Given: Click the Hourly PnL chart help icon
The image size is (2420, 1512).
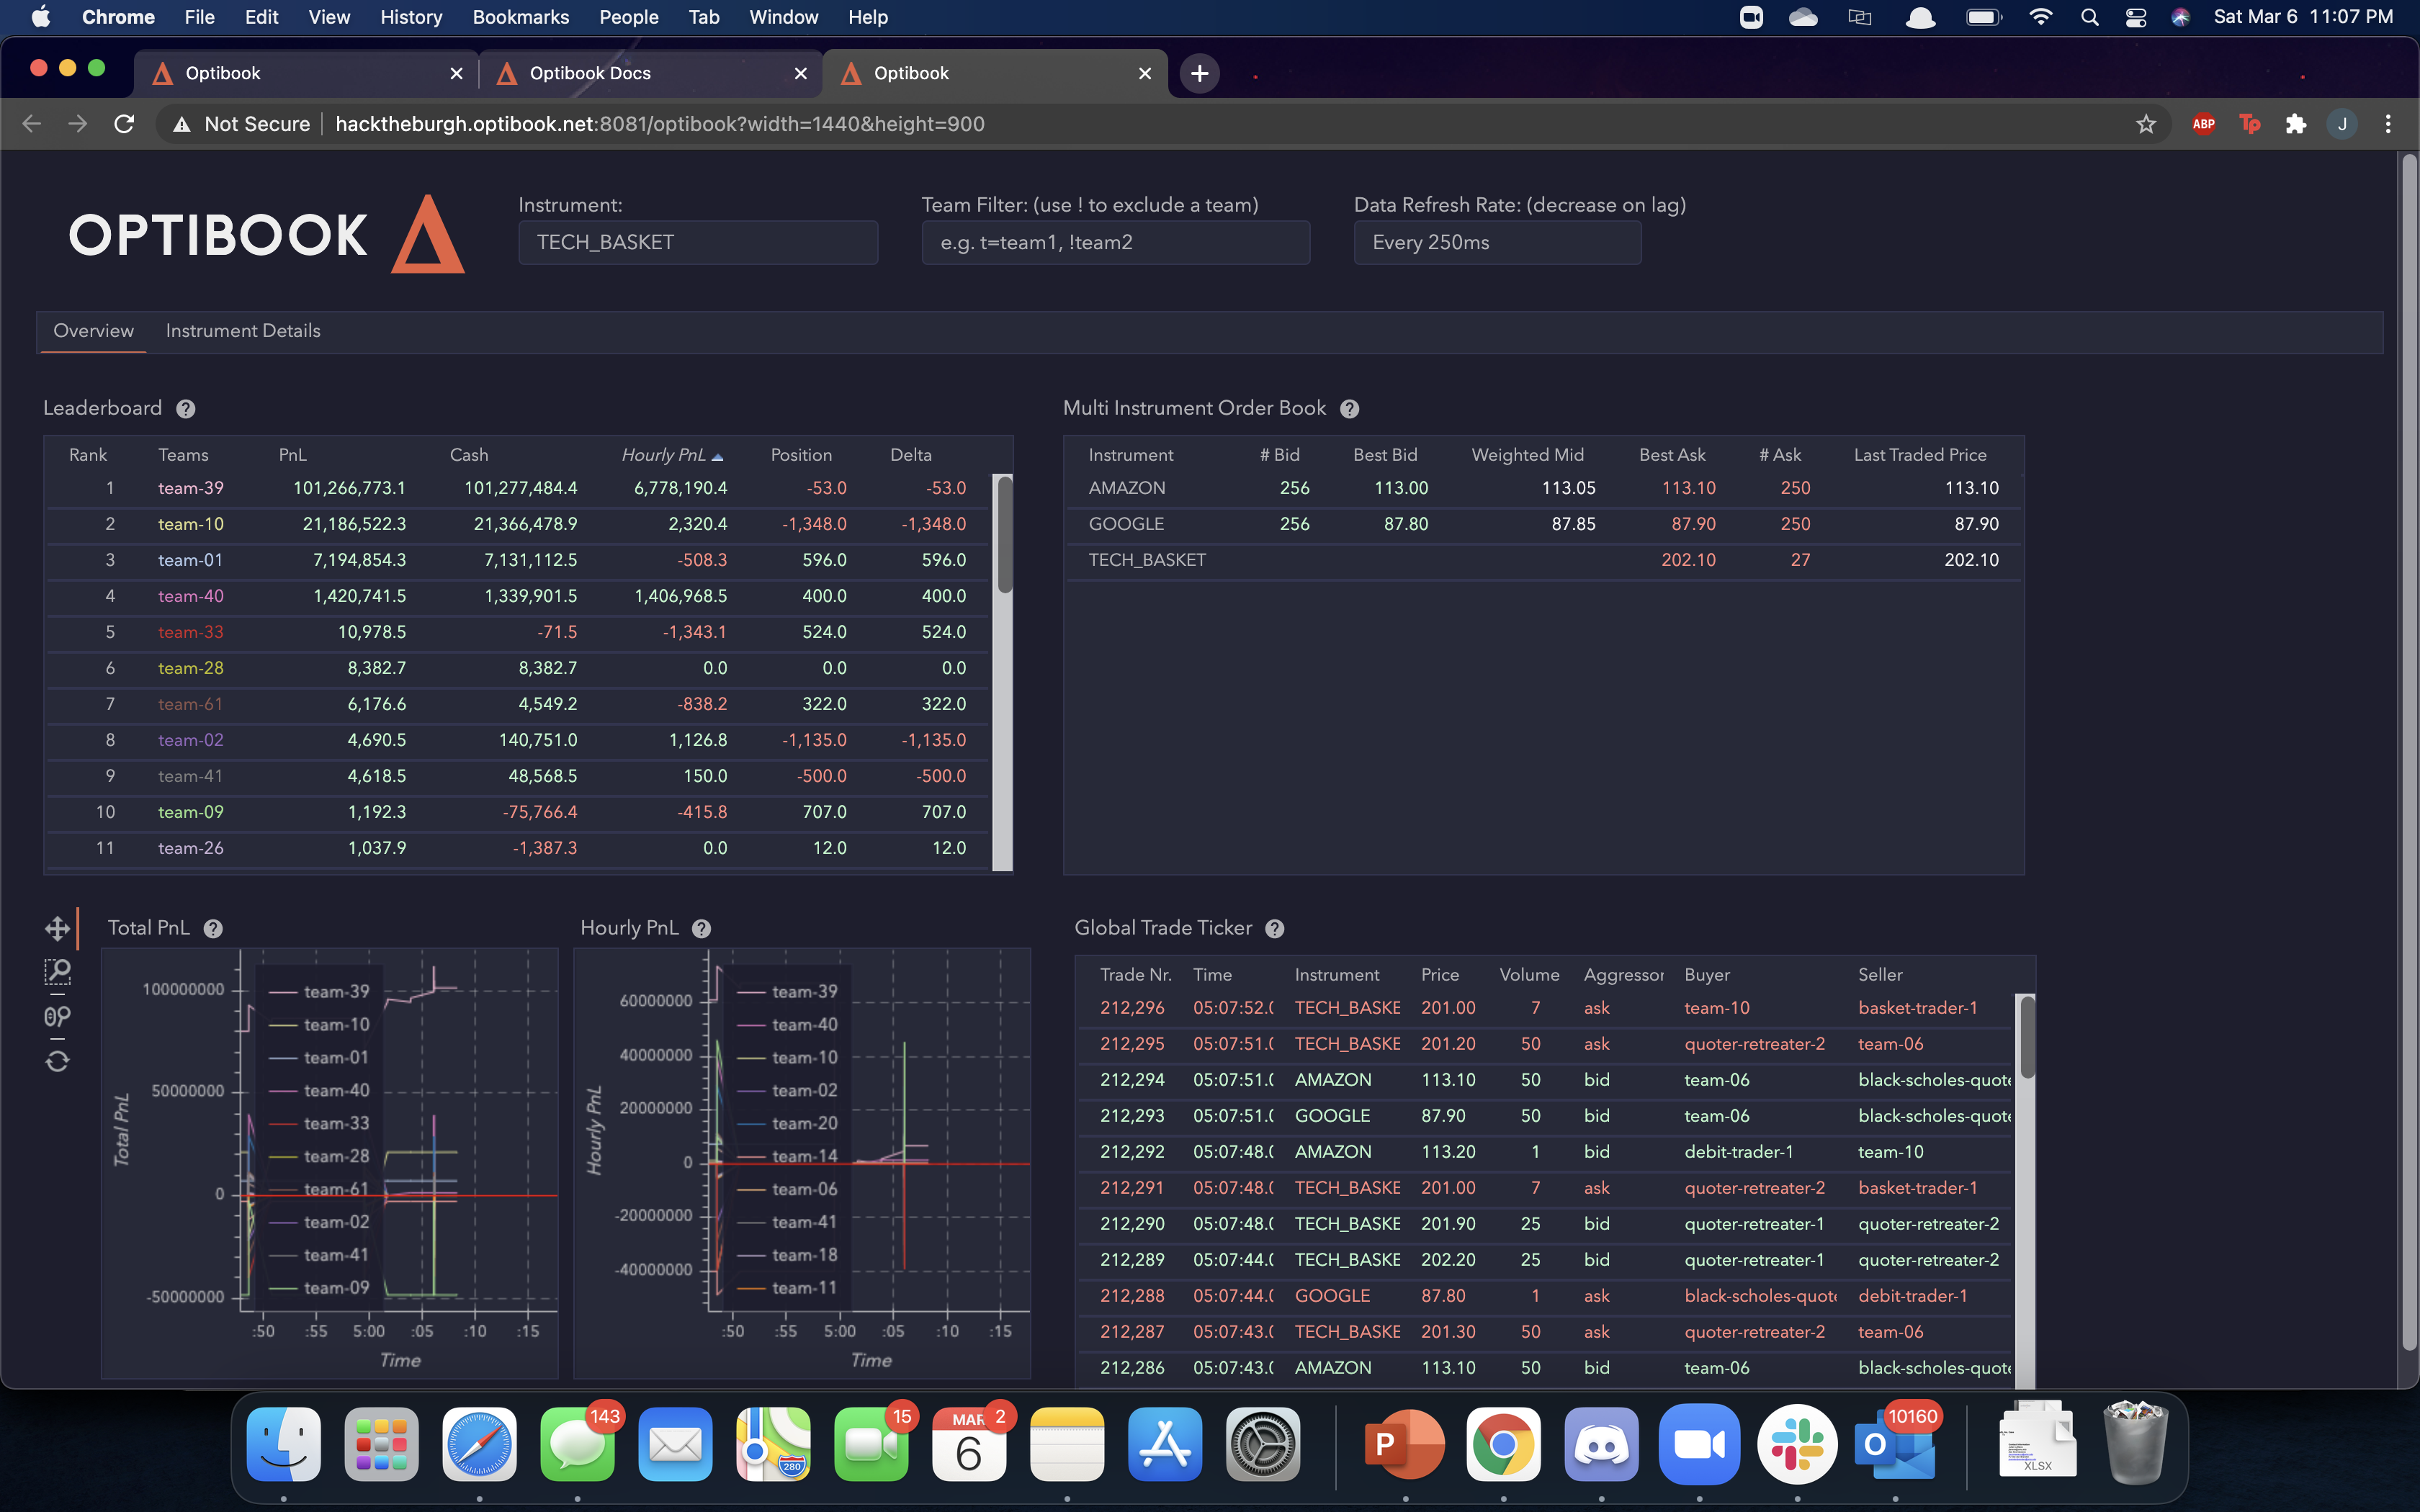Looking at the screenshot, I should pyautogui.click(x=701, y=929).
